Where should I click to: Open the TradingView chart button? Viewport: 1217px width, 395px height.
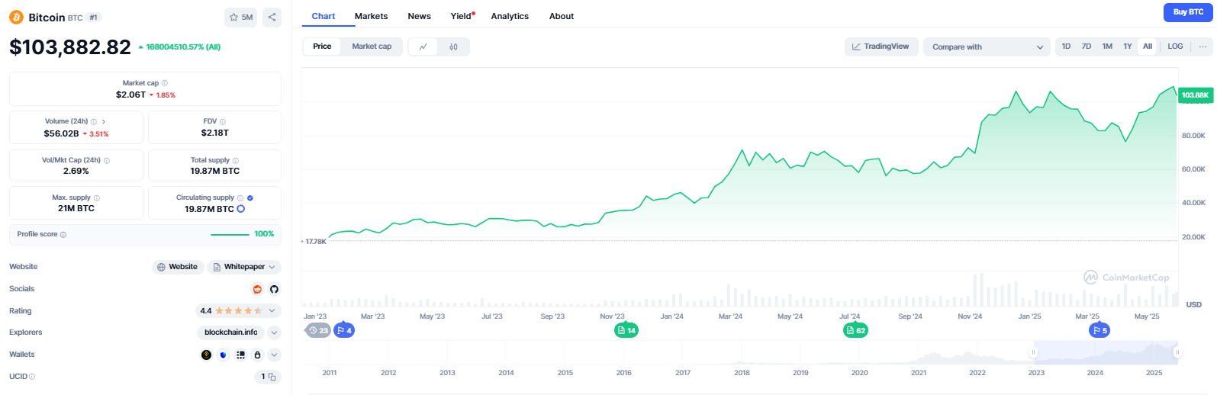pos(881,47)
